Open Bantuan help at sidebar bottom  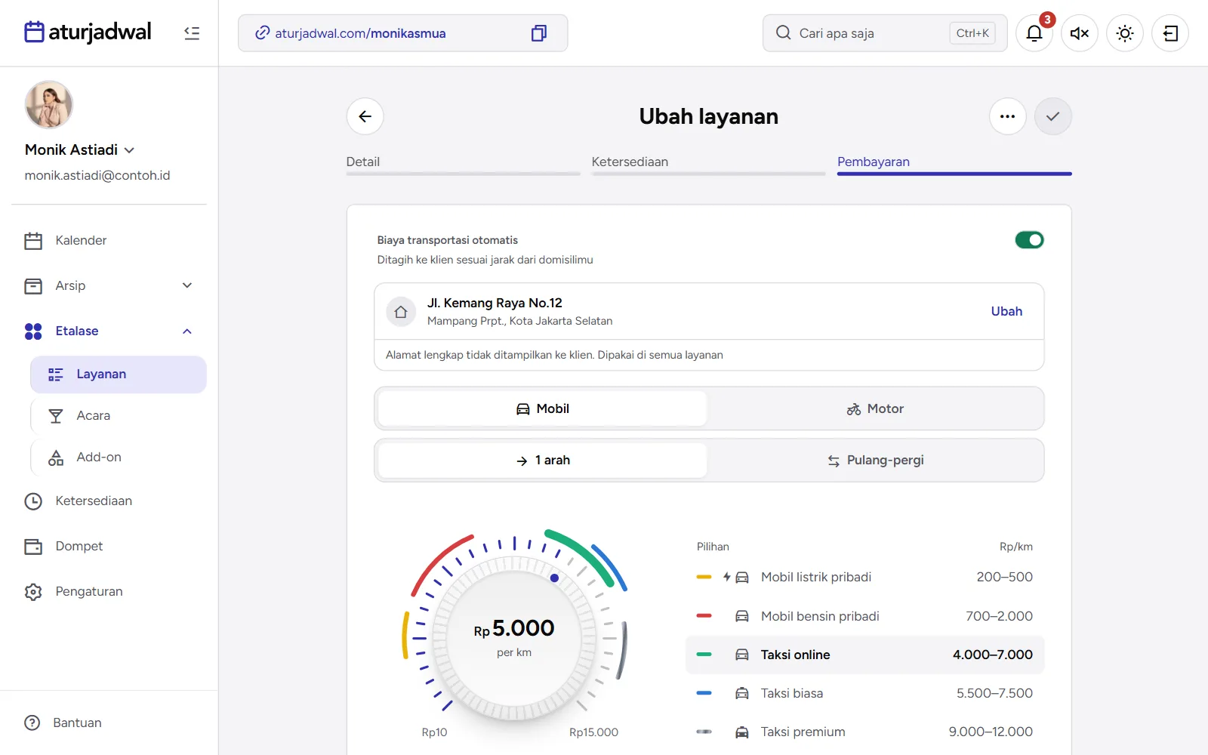coord(109,723)
